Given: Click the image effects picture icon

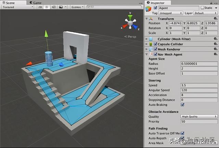Looking at the screenshot, I should pyautogui.click(x=61, y=7).
